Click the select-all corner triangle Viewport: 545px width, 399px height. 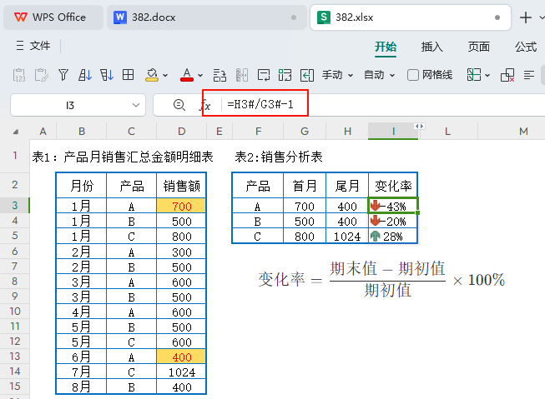16,132
